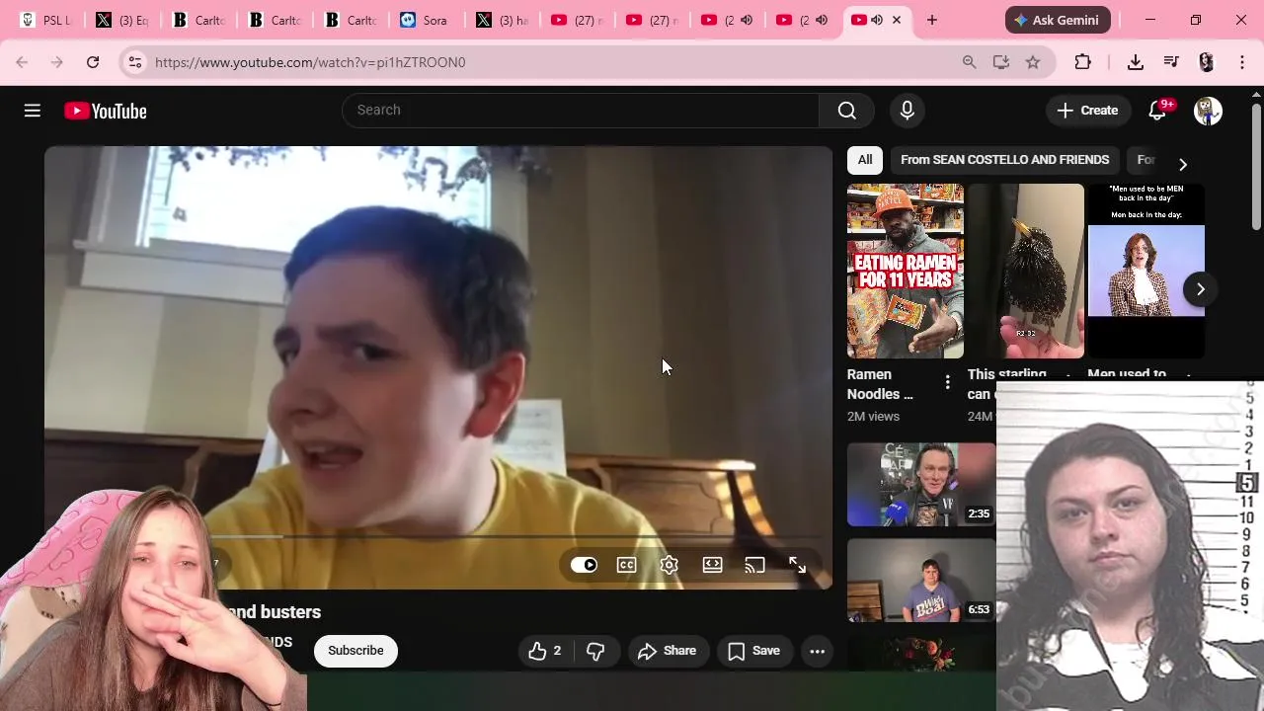Reload the page in Chrome

(93, 62)
